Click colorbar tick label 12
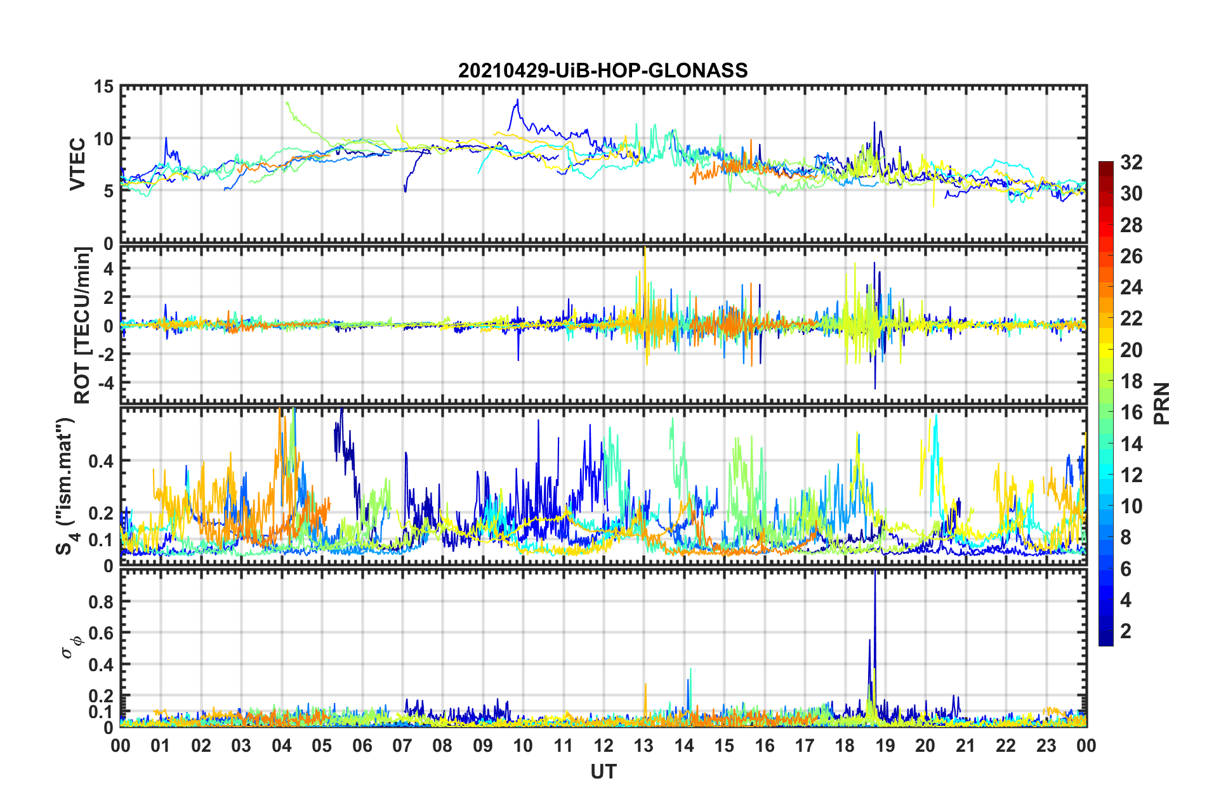The image size is (1207, 807). (1131, 475)
